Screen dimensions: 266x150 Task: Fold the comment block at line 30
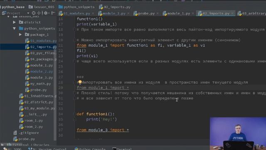74,93
